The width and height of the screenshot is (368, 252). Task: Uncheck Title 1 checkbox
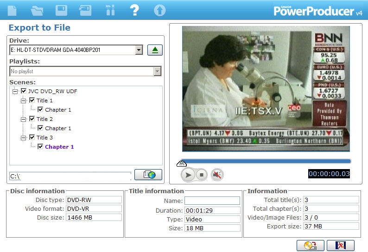click(32, 100)
